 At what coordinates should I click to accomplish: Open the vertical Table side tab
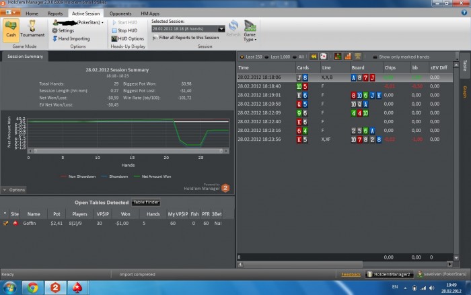pyautogui.click(x=465, y=65)
